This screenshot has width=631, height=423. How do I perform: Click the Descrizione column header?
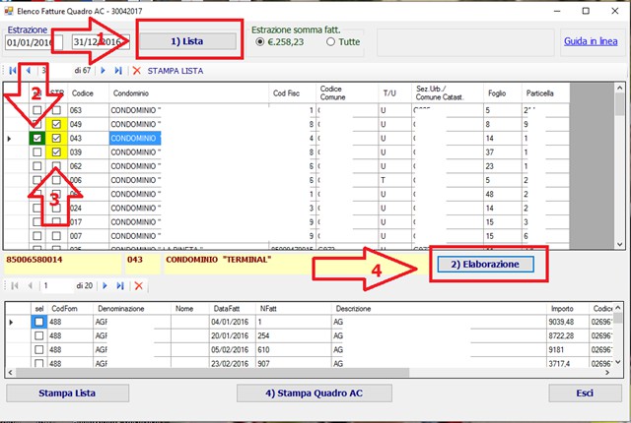coord(439,309)
